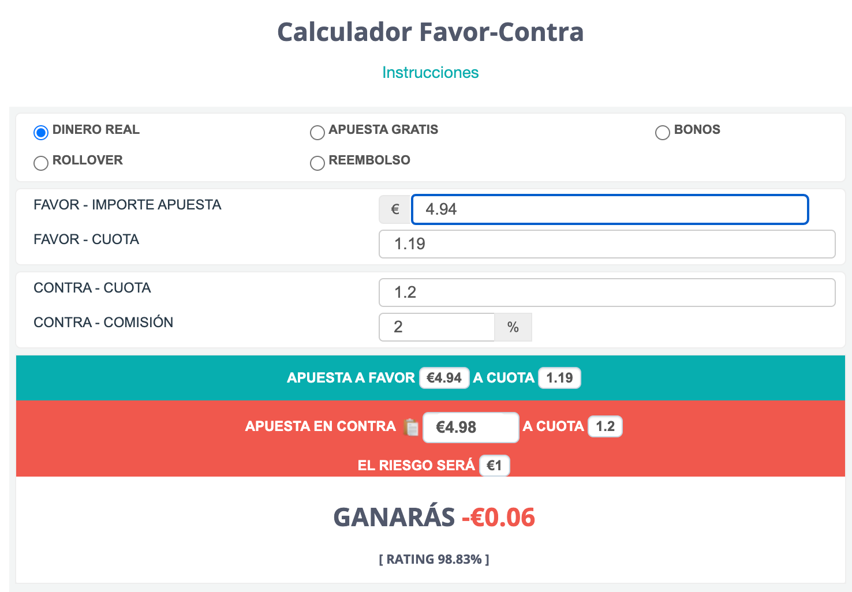Focus the Favor importe apuesta field
The height and width of the screenshot is (592, 852).
pyautogui.click(x=610, y=209)
